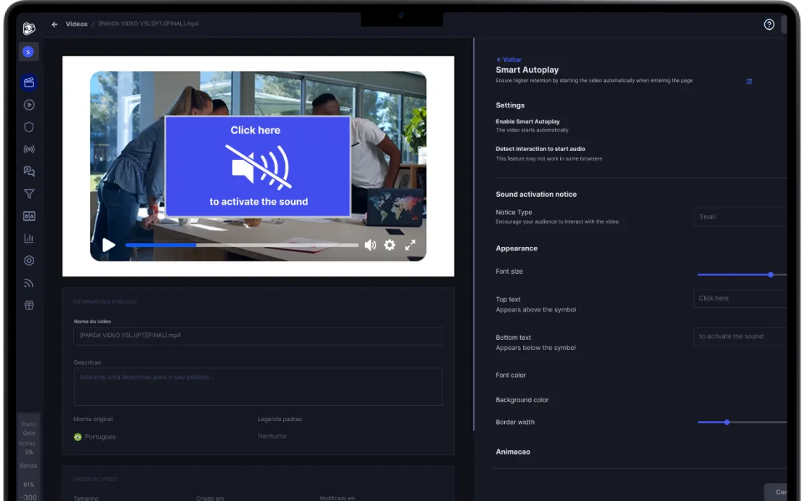Adjust the Font size slider
This screenshot has height=501, width=802.
[x=770, y=274]
